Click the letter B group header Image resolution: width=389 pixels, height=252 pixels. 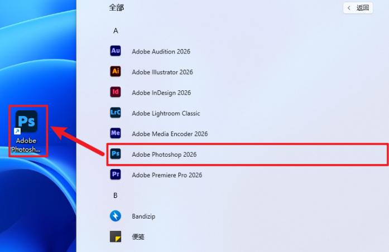116,195
